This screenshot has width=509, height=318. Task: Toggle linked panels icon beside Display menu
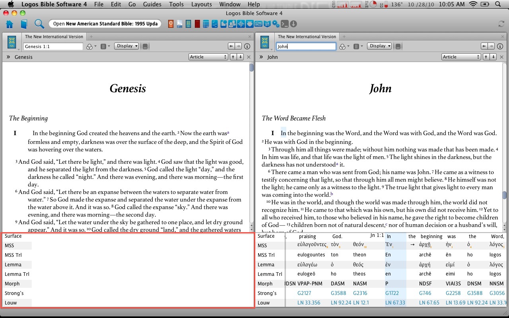point(146,46)
